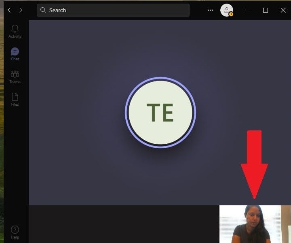Open Help at the sidebar bottom
Screen dimensions: 291x243
tap(15, 232)
